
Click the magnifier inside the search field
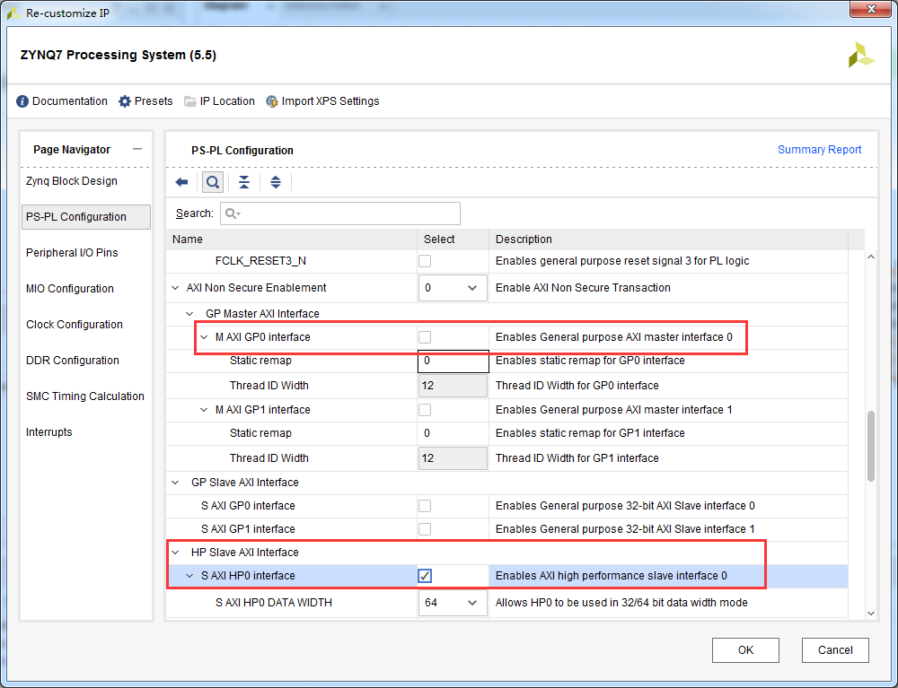pyautogui.click(x=233, y=213)
